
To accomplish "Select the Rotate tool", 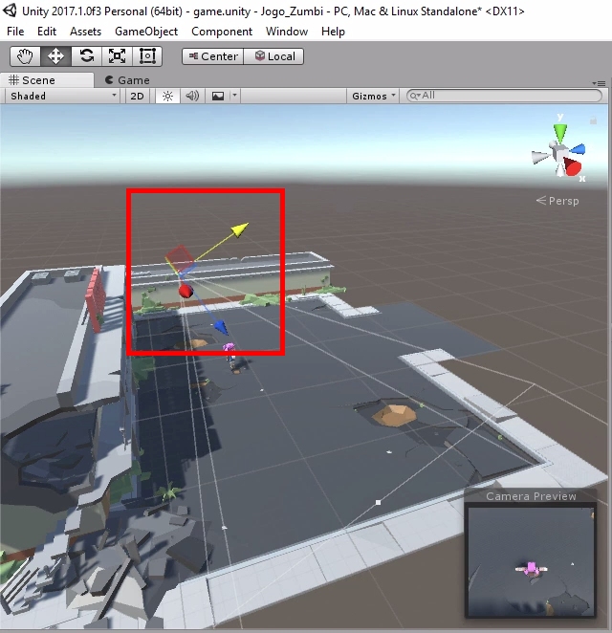I will click(86, 56).
